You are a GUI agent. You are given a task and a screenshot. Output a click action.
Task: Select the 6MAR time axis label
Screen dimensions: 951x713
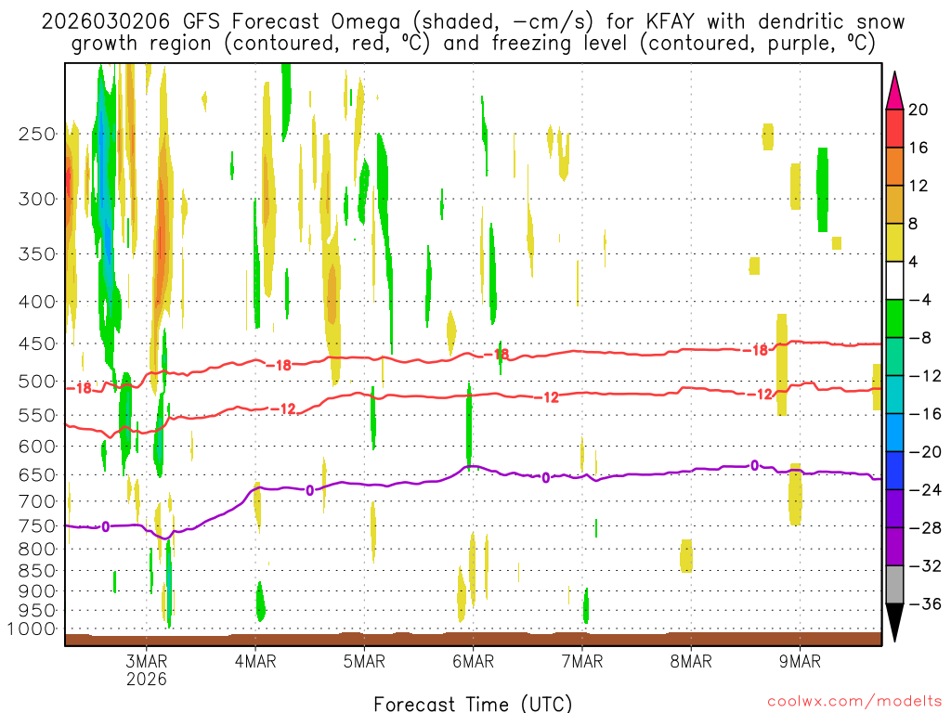(473, 661)
